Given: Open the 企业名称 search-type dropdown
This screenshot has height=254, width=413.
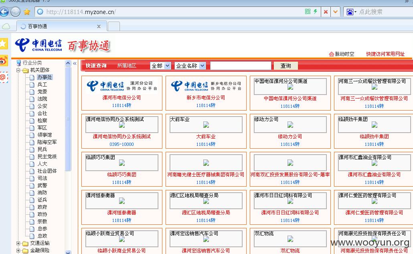Looking at the screenshot, I should tap(190, 66).
